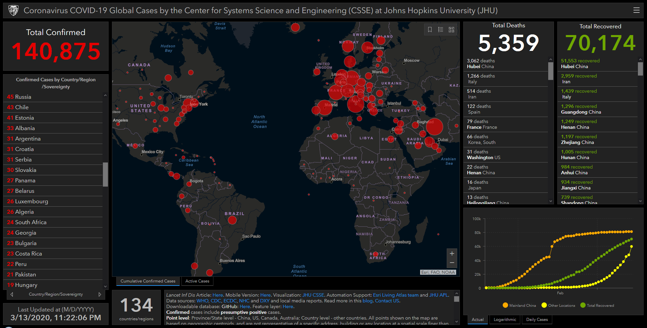This screenshot has height=328, width=647.
Task: Open the Feature layer Here link
Action: click(288, 306)
